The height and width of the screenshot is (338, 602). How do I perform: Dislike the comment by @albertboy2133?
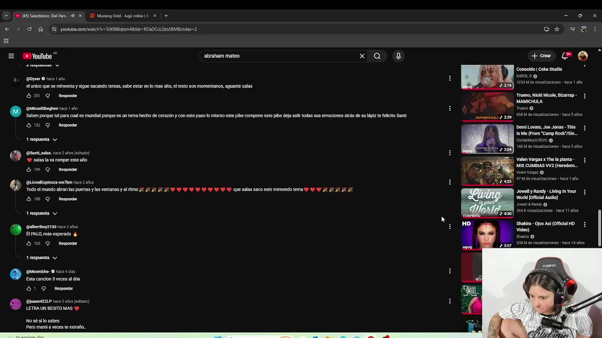tap(48, 244)
